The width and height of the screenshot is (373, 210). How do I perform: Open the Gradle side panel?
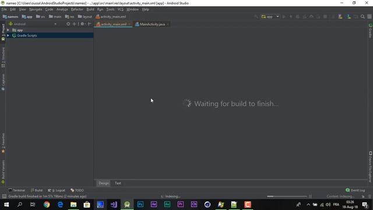pos(371,30)
